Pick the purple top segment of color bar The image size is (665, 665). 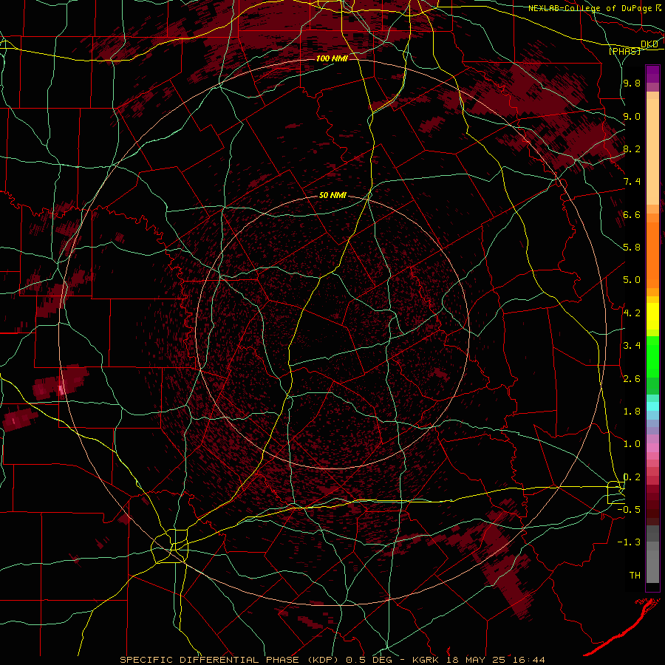pos(652,74)
